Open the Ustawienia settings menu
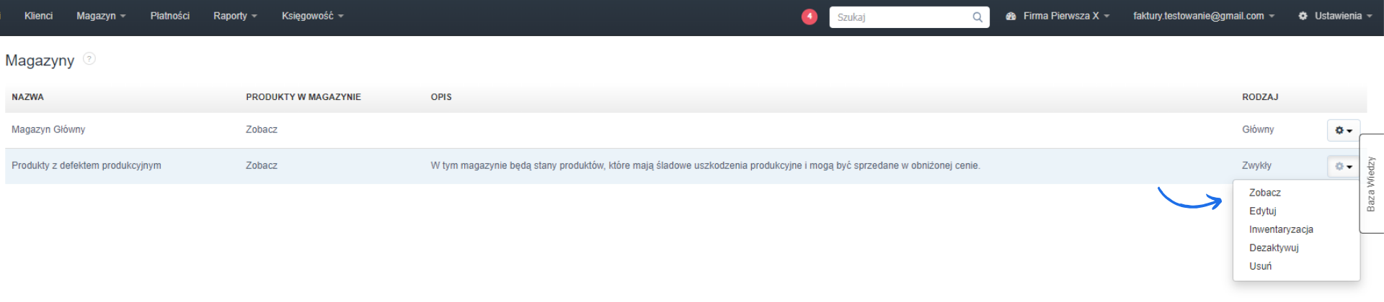 tap(1335, 16)
